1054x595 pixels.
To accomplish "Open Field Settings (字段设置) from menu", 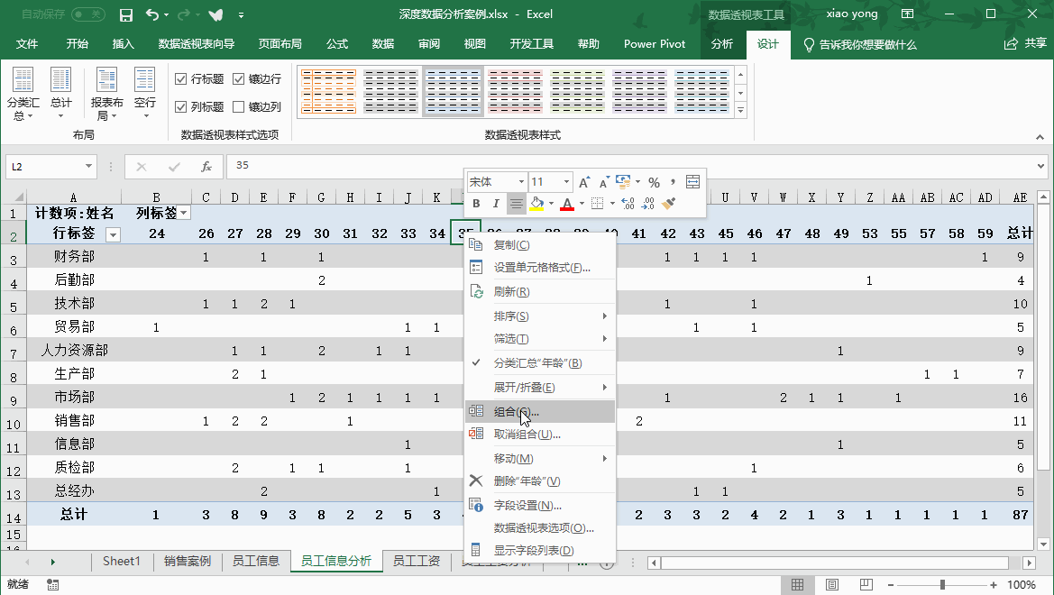I will point(540,506).
